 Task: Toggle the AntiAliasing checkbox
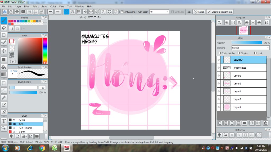122,12
